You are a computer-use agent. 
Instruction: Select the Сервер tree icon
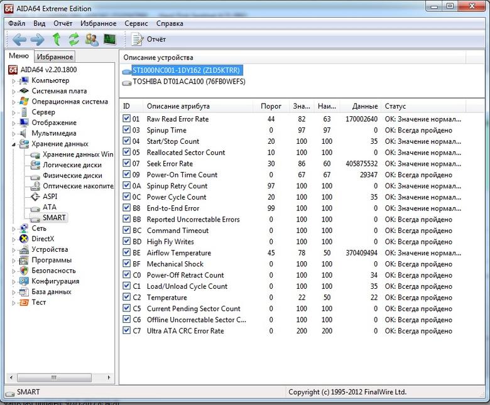pyautogui.click(x=24, y=112)
